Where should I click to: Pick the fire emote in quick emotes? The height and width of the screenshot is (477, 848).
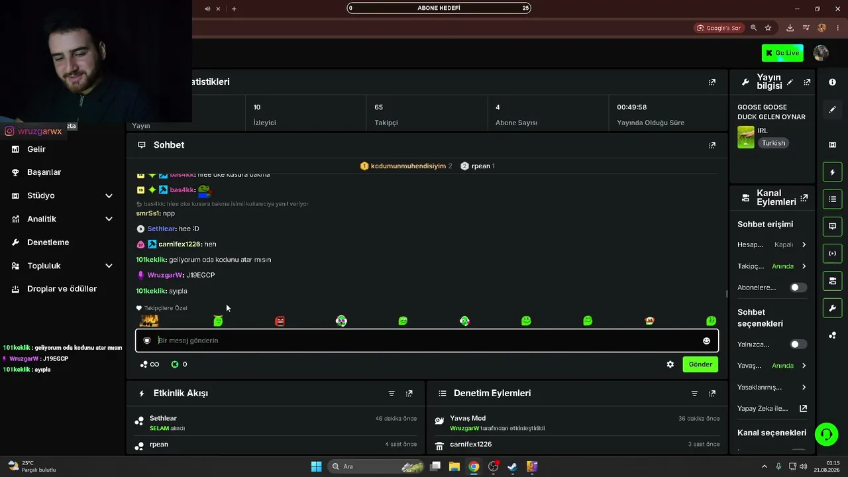(x=149, y=321)
